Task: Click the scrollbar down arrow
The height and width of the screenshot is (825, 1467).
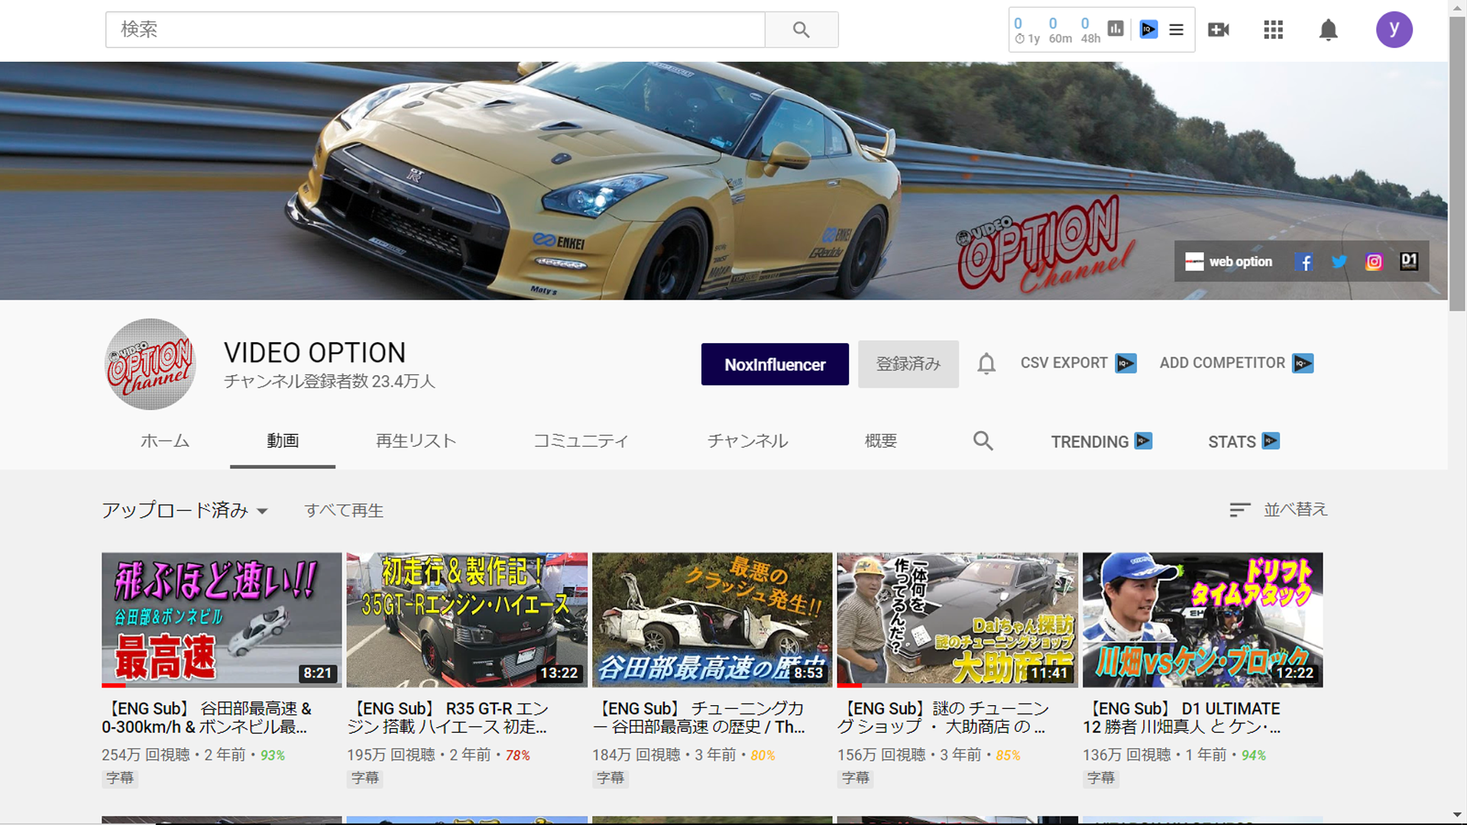Action: point(1457,815)
